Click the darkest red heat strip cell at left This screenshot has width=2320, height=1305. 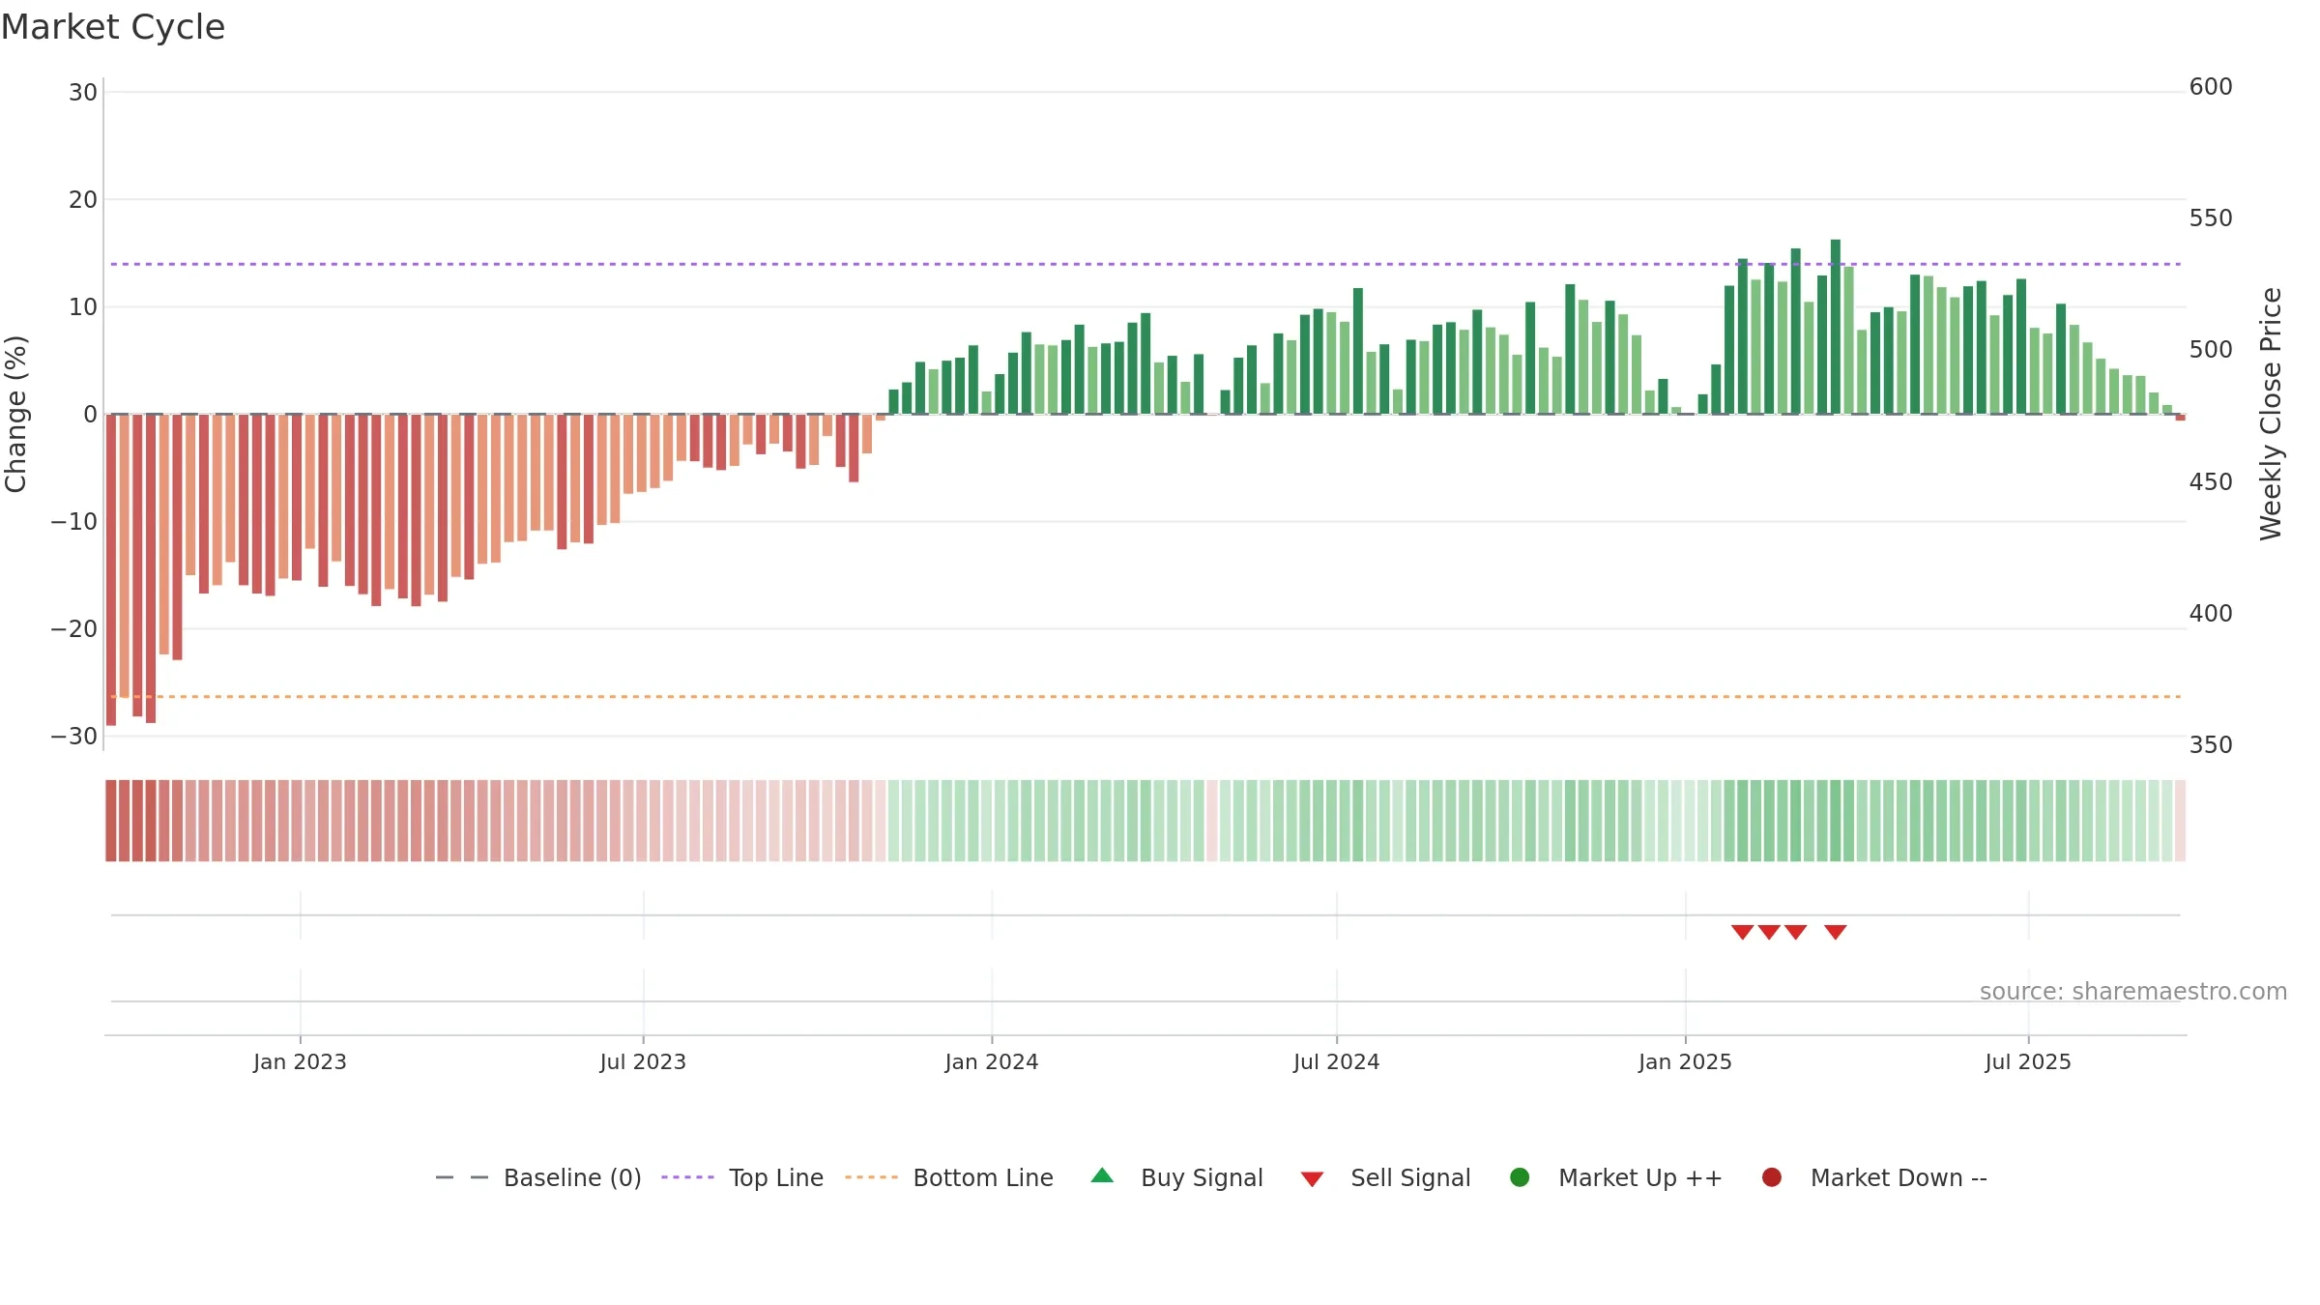pos(111,821)
